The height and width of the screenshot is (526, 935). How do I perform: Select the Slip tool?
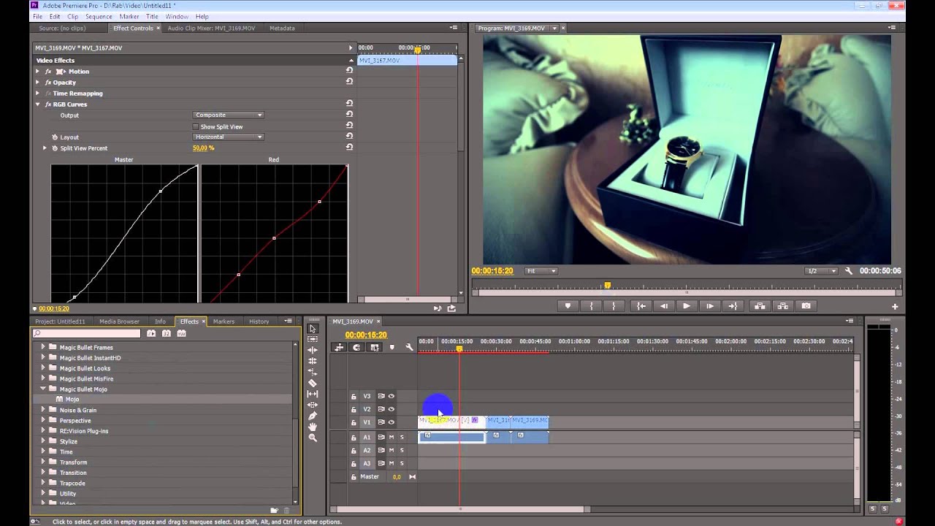tap(313, 394)
